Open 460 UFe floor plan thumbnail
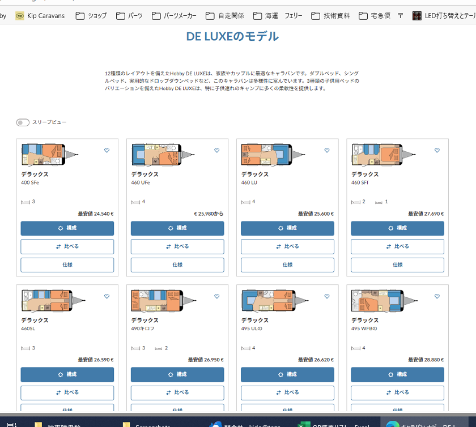The height and width of the screenshot is (427, 476). tap(163, 155)
